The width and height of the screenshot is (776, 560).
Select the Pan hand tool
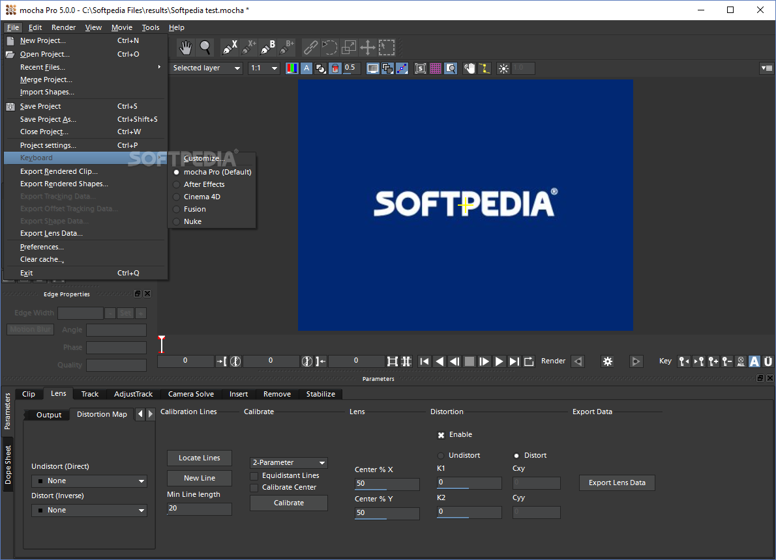tap(186, 48)
